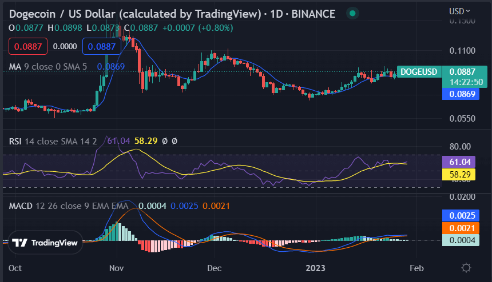Select the orange 0.0021 MACD label
Viewport: 492px width, 282px height.
[460, 228]
